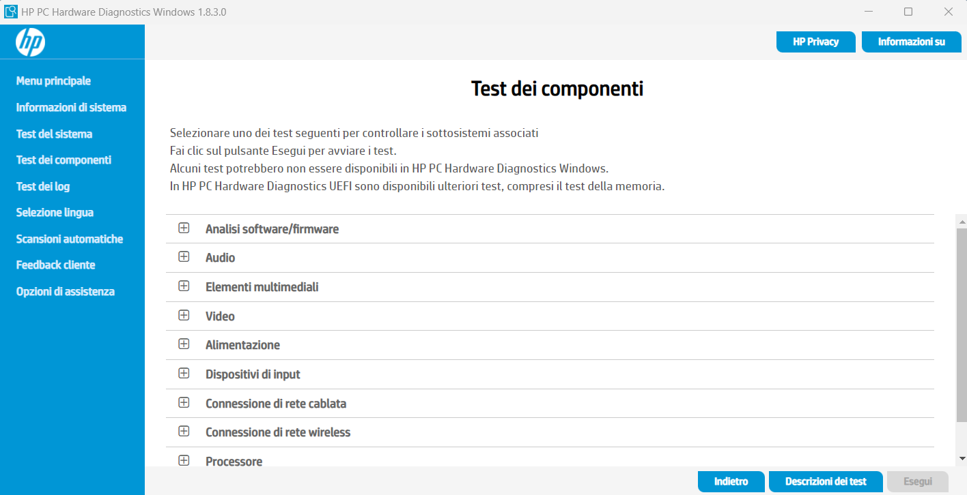Select Test del sistema menu item
The width and height of the screenshot is (967, 495).
(x=54, y=134)
